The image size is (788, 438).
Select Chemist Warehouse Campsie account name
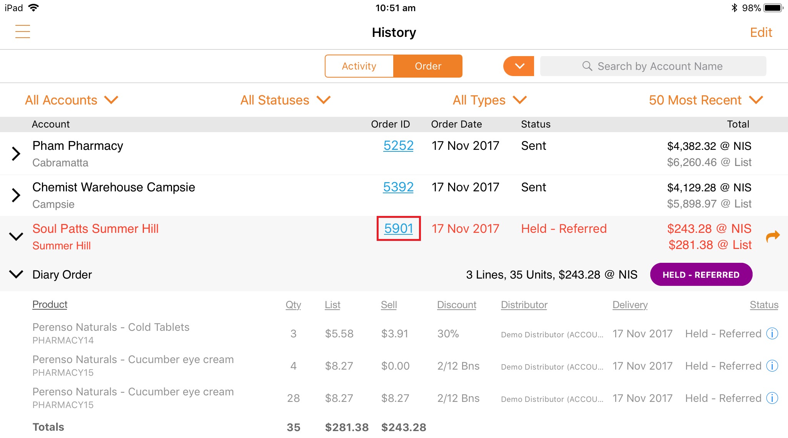[x=114, y=187]
